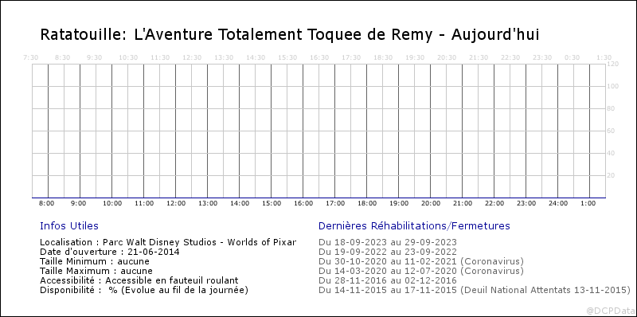Select closure entry Du 18-09-2023 au 29-09-2023
This screenshot has height=317, width=637.
point(388,243)
